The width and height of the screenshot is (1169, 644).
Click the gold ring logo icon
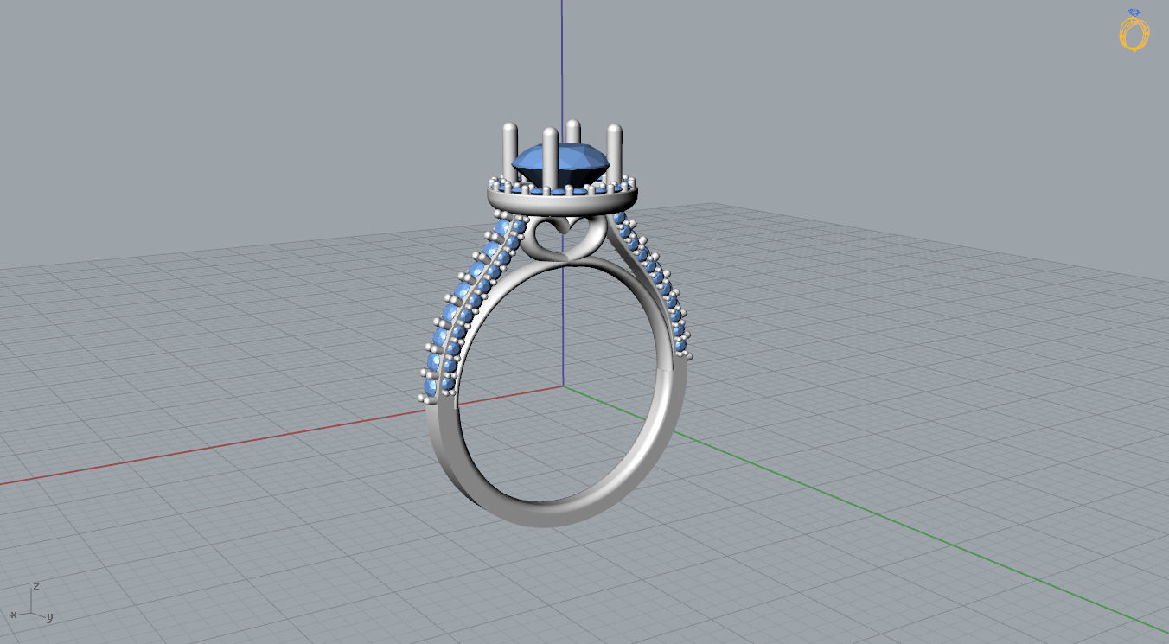(x=1134, y=29)
